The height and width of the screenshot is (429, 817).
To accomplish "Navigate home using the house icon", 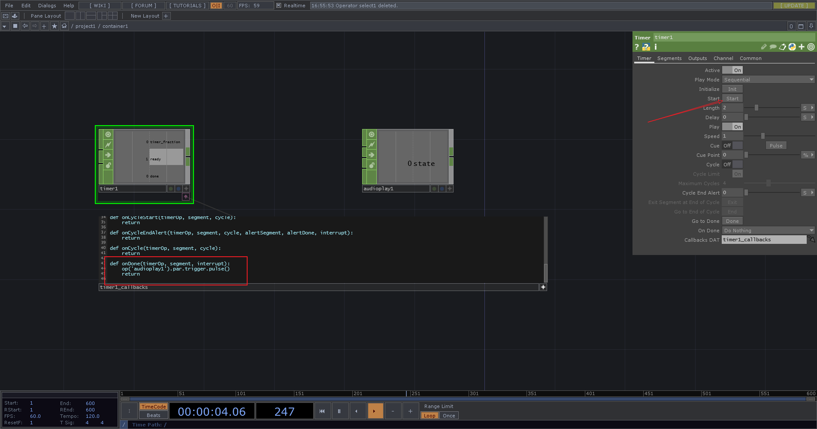I will coord(64,26).
